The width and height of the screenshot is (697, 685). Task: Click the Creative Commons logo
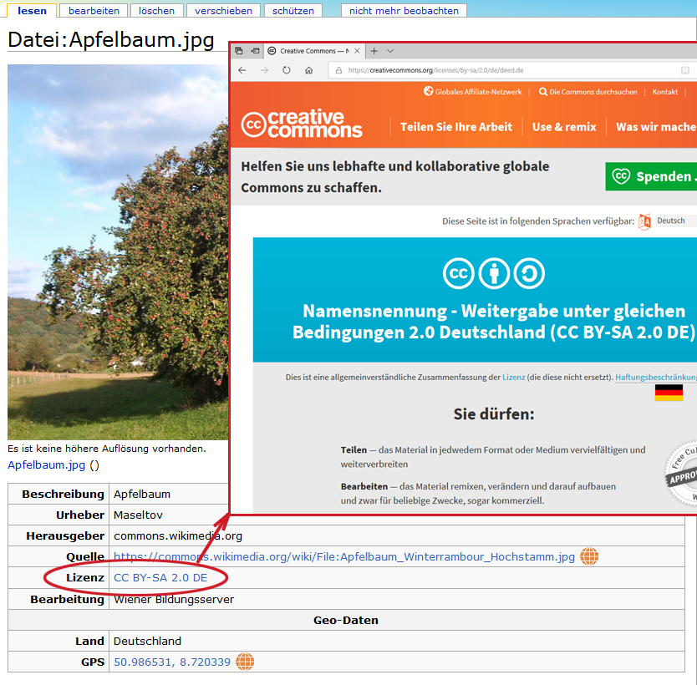click(302, 124)
